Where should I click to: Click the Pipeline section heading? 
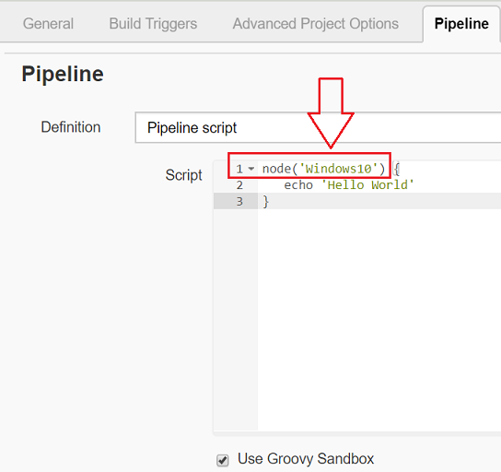pos(63,75)
